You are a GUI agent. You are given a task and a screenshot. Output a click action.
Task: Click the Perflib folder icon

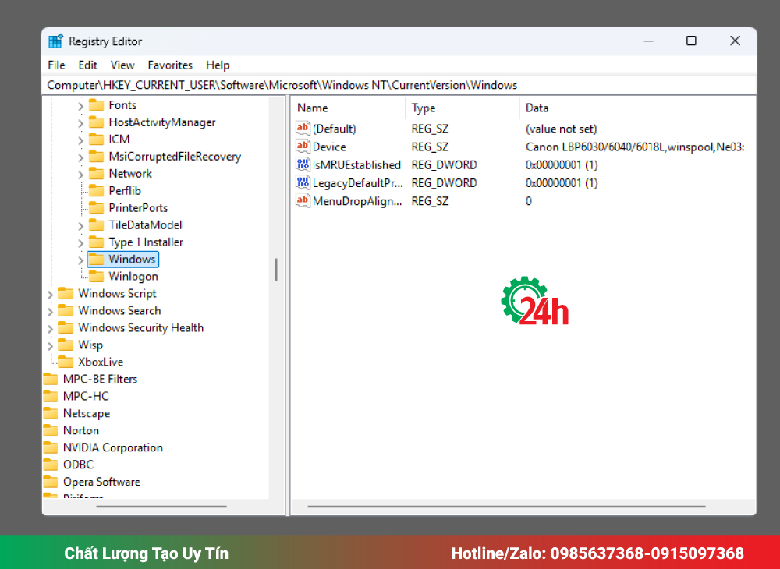point(96,191)
